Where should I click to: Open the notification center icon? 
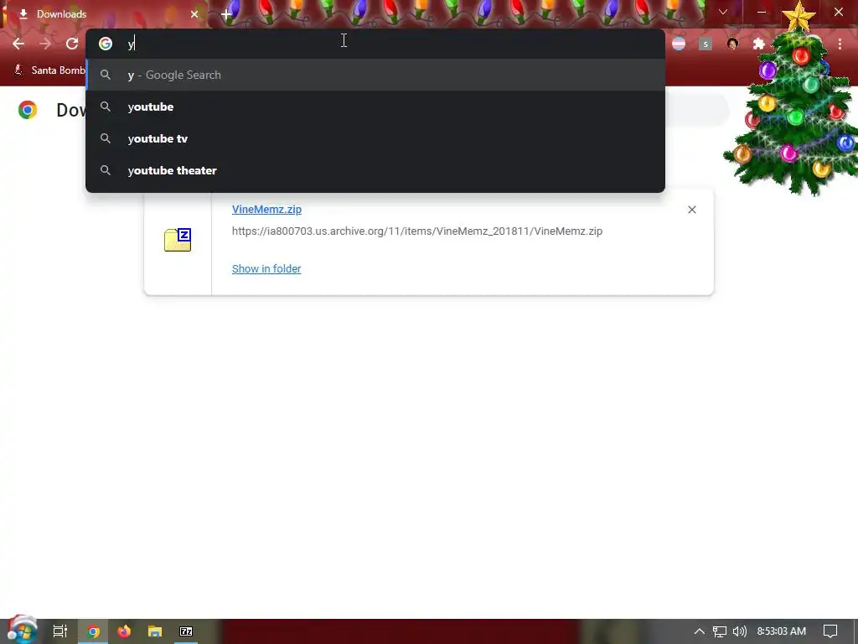point(830,631)
